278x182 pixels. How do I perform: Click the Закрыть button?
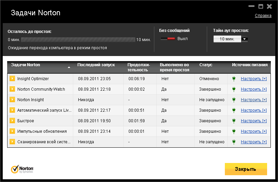pos(246,169)
